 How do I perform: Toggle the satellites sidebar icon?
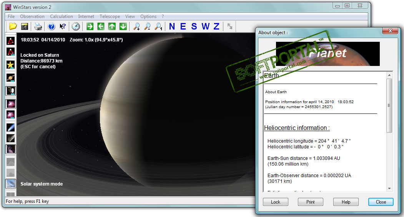[x=10, y=91]
